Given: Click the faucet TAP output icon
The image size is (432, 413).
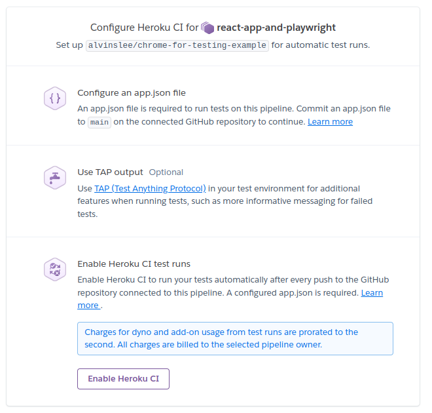Looking at the screenshot, I should click(x=55, y=178).
